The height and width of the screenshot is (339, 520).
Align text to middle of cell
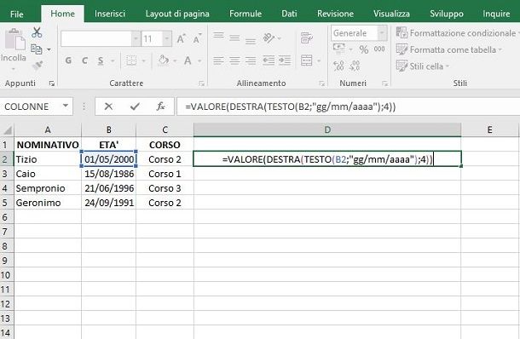(x=234, y=38)
